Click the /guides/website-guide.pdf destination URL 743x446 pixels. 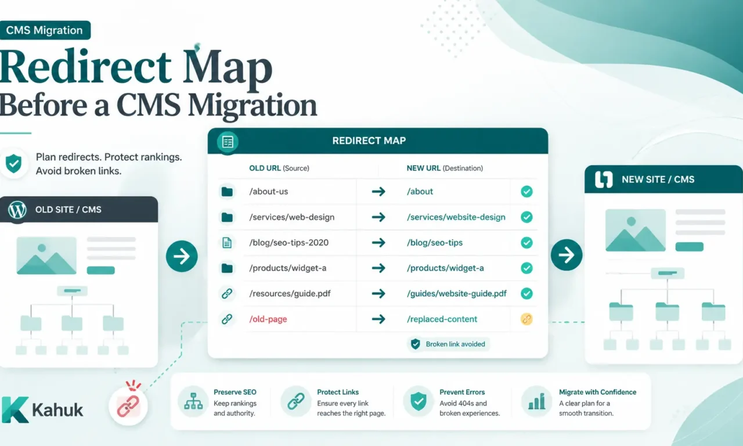[457, 294]
